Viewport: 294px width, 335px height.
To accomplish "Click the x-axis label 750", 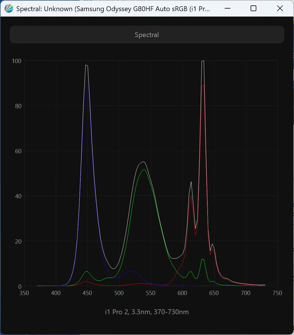I will 277,293.
